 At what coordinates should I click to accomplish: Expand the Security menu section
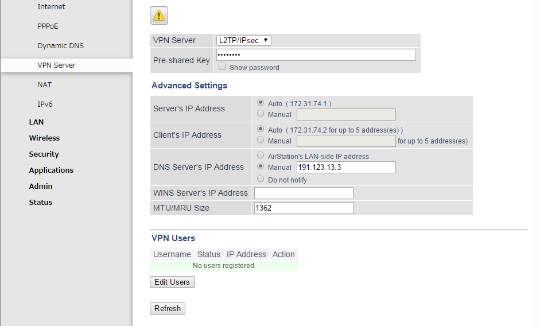point(44,154)
